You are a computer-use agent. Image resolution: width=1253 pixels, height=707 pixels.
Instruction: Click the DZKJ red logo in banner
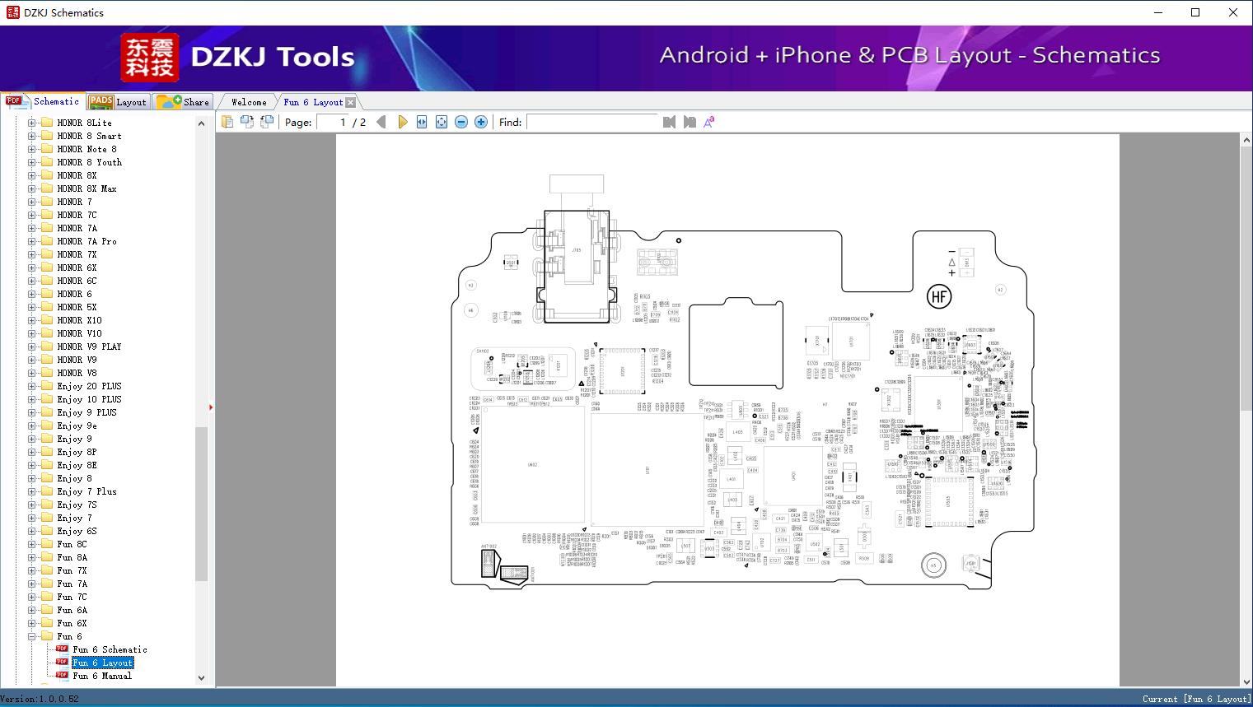coord(149,57)
